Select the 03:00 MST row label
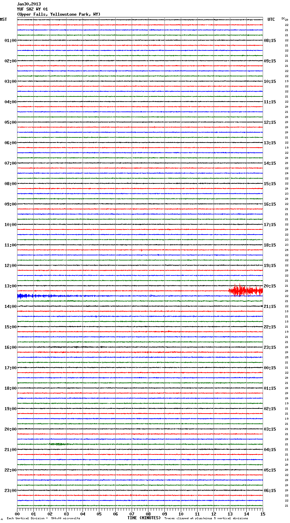290x523 pixels. pos(11,81)
